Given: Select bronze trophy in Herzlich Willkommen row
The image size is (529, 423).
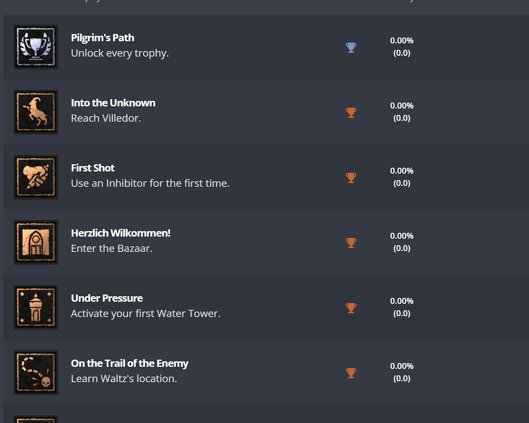Looking at the screenshot, I should click(x=351, y=243).
